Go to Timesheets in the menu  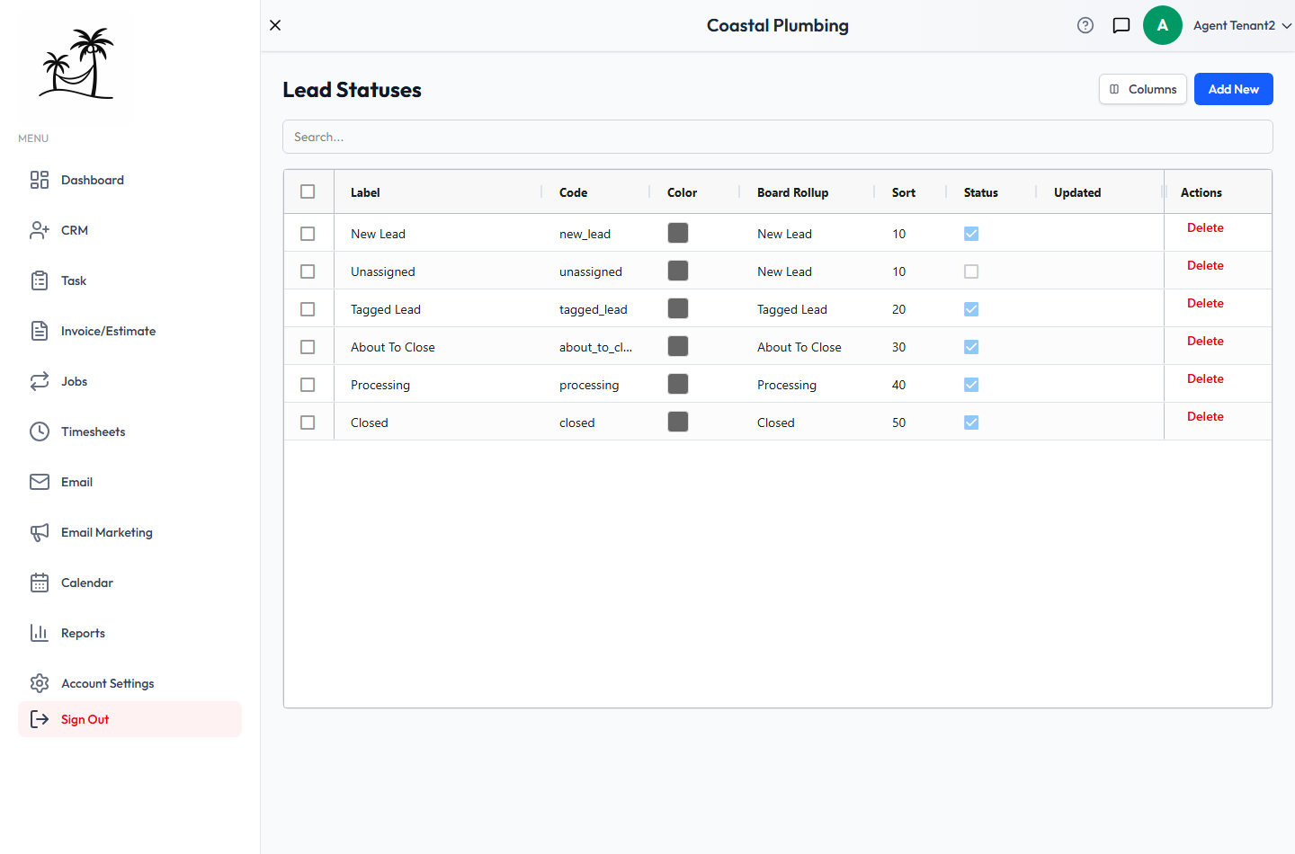(129, 431)
